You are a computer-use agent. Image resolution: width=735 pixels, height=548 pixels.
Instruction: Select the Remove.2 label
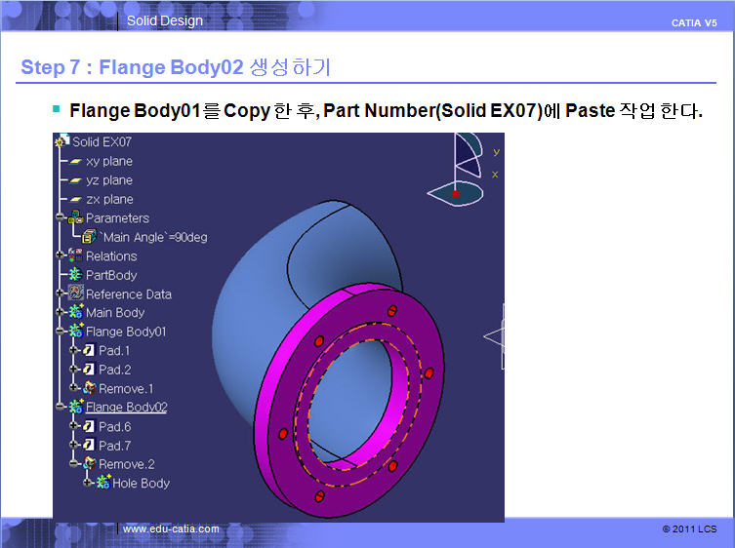click(127, 464)
